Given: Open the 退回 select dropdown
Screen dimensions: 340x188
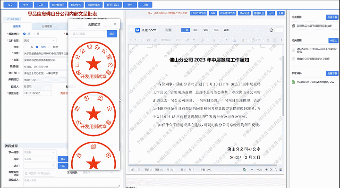Looking at the screenshot, I should point(40,159).
